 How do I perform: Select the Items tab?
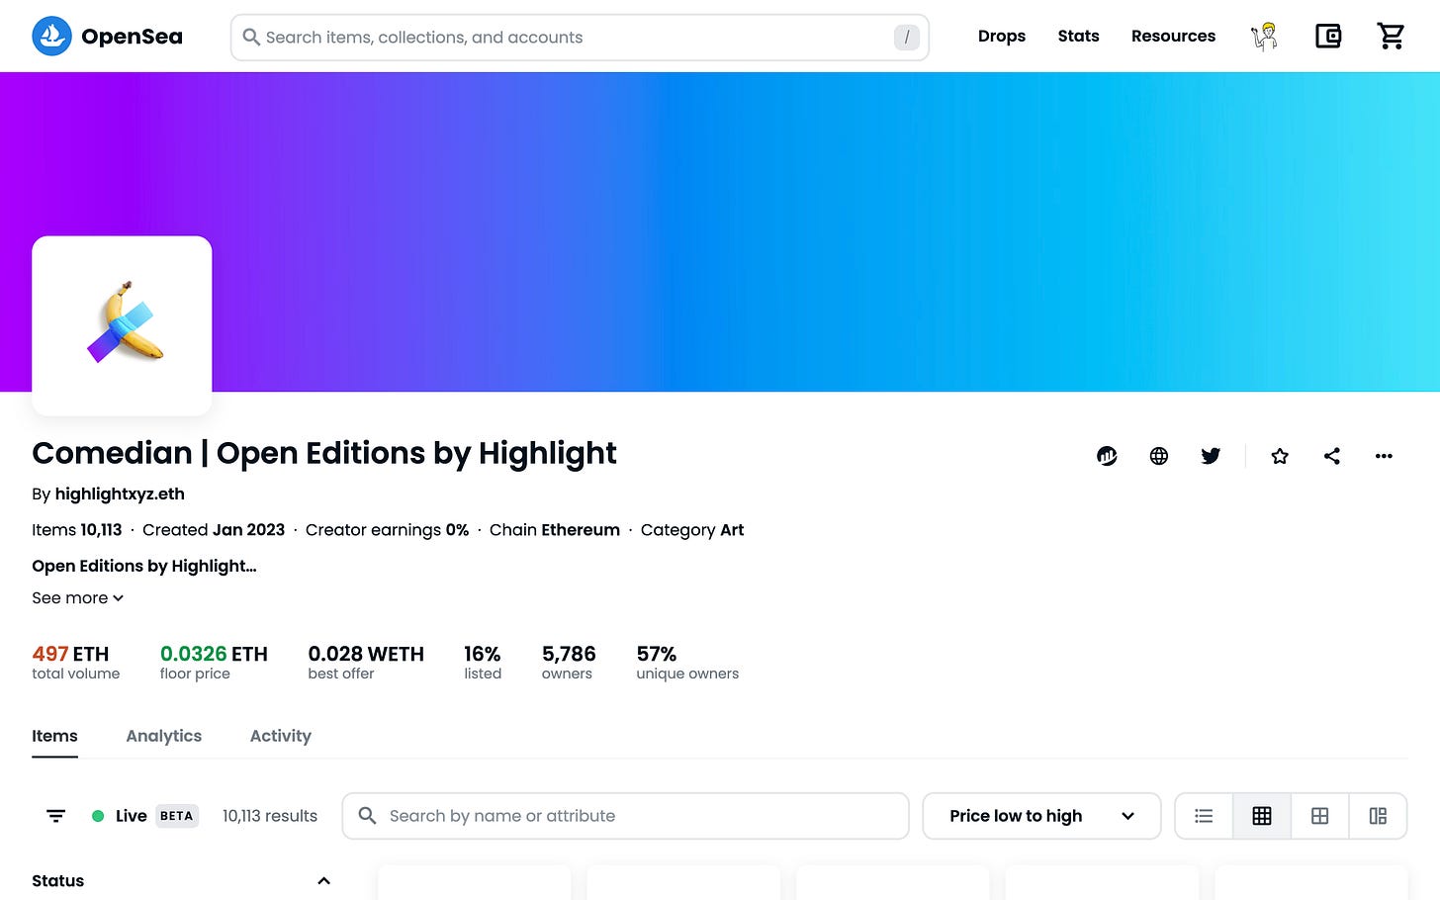coord(54,736)
